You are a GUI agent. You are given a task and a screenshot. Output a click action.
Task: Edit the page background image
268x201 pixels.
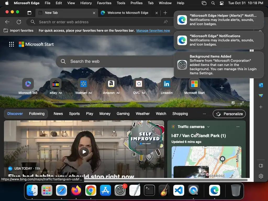coord(233,103)
